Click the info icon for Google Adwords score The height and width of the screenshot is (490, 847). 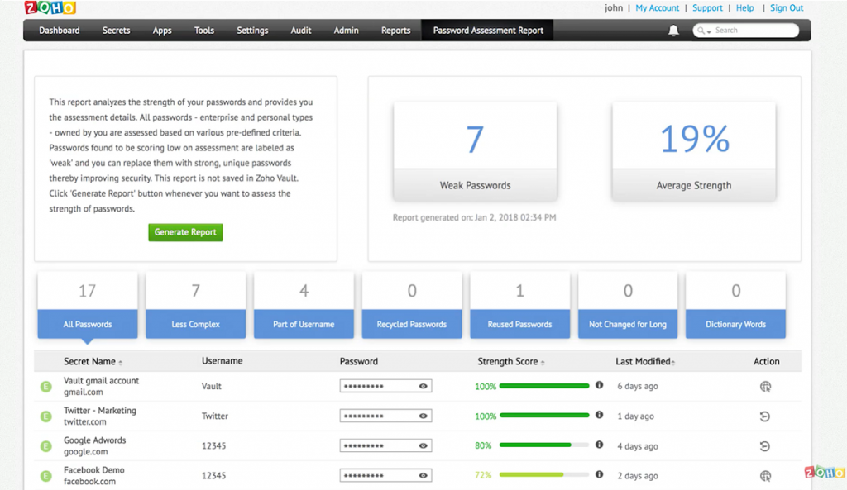pyautogui.click(x=600, y=445)
